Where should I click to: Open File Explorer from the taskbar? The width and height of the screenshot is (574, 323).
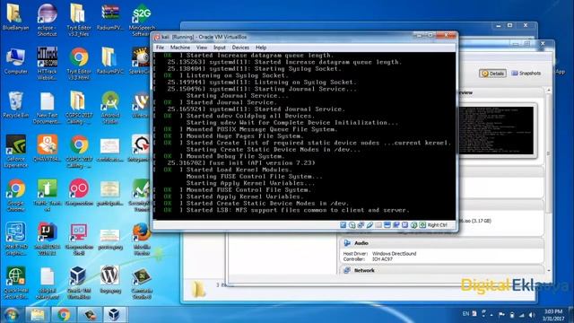point(38,315)
